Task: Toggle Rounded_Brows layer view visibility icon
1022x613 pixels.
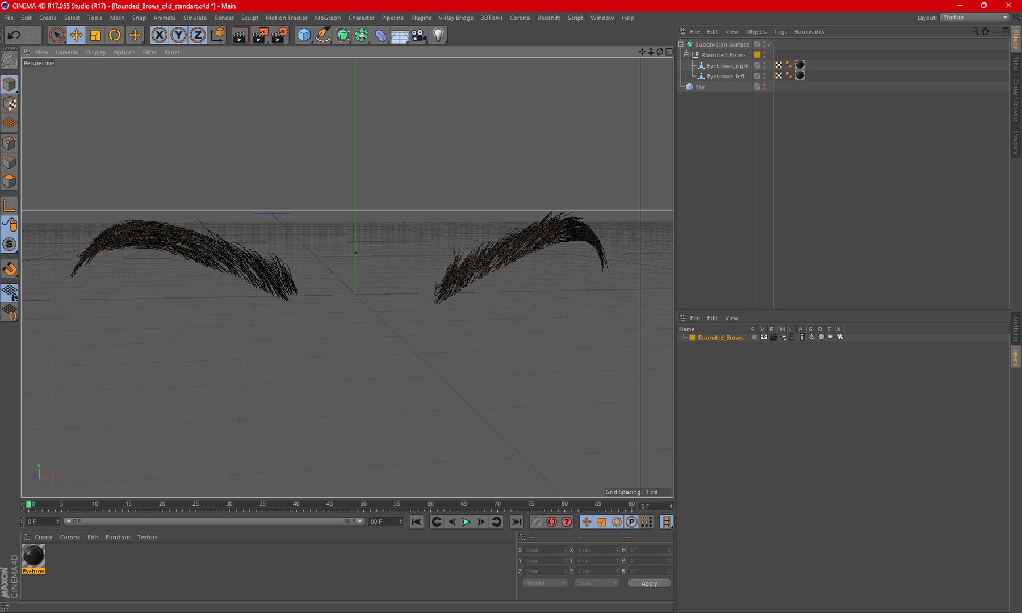Action: pyautogui.click(x=764, y=337)
